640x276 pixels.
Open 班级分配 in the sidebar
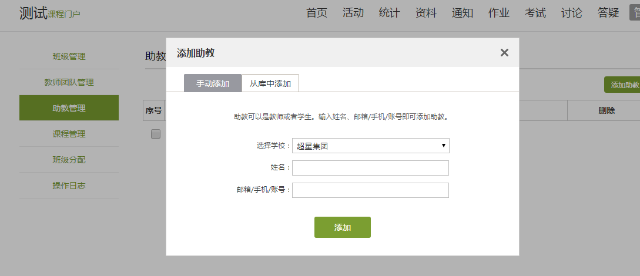(69, 160)
